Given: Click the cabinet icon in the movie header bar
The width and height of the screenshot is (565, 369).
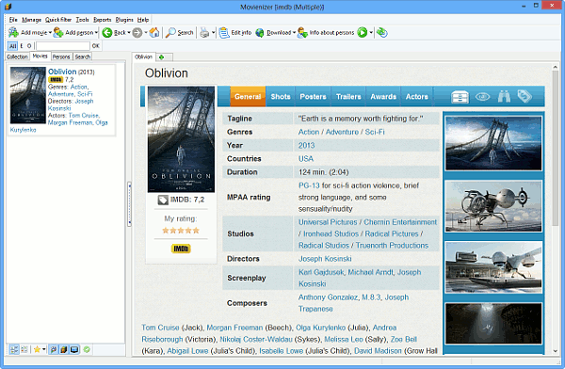Looking at the screenshot, I should (x=460, y=97).
